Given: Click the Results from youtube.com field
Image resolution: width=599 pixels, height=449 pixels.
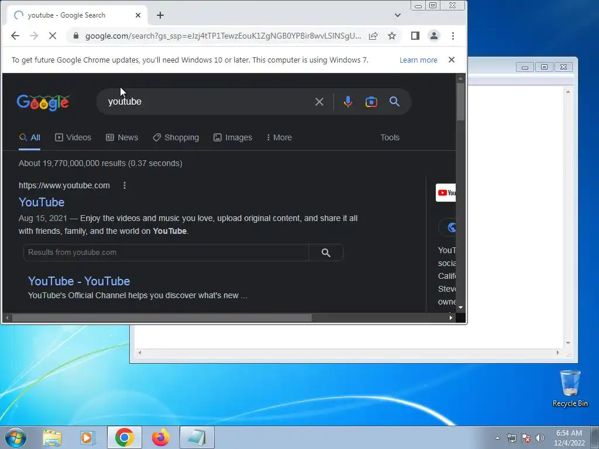Looking at the screenshot, I should [166, 253].
